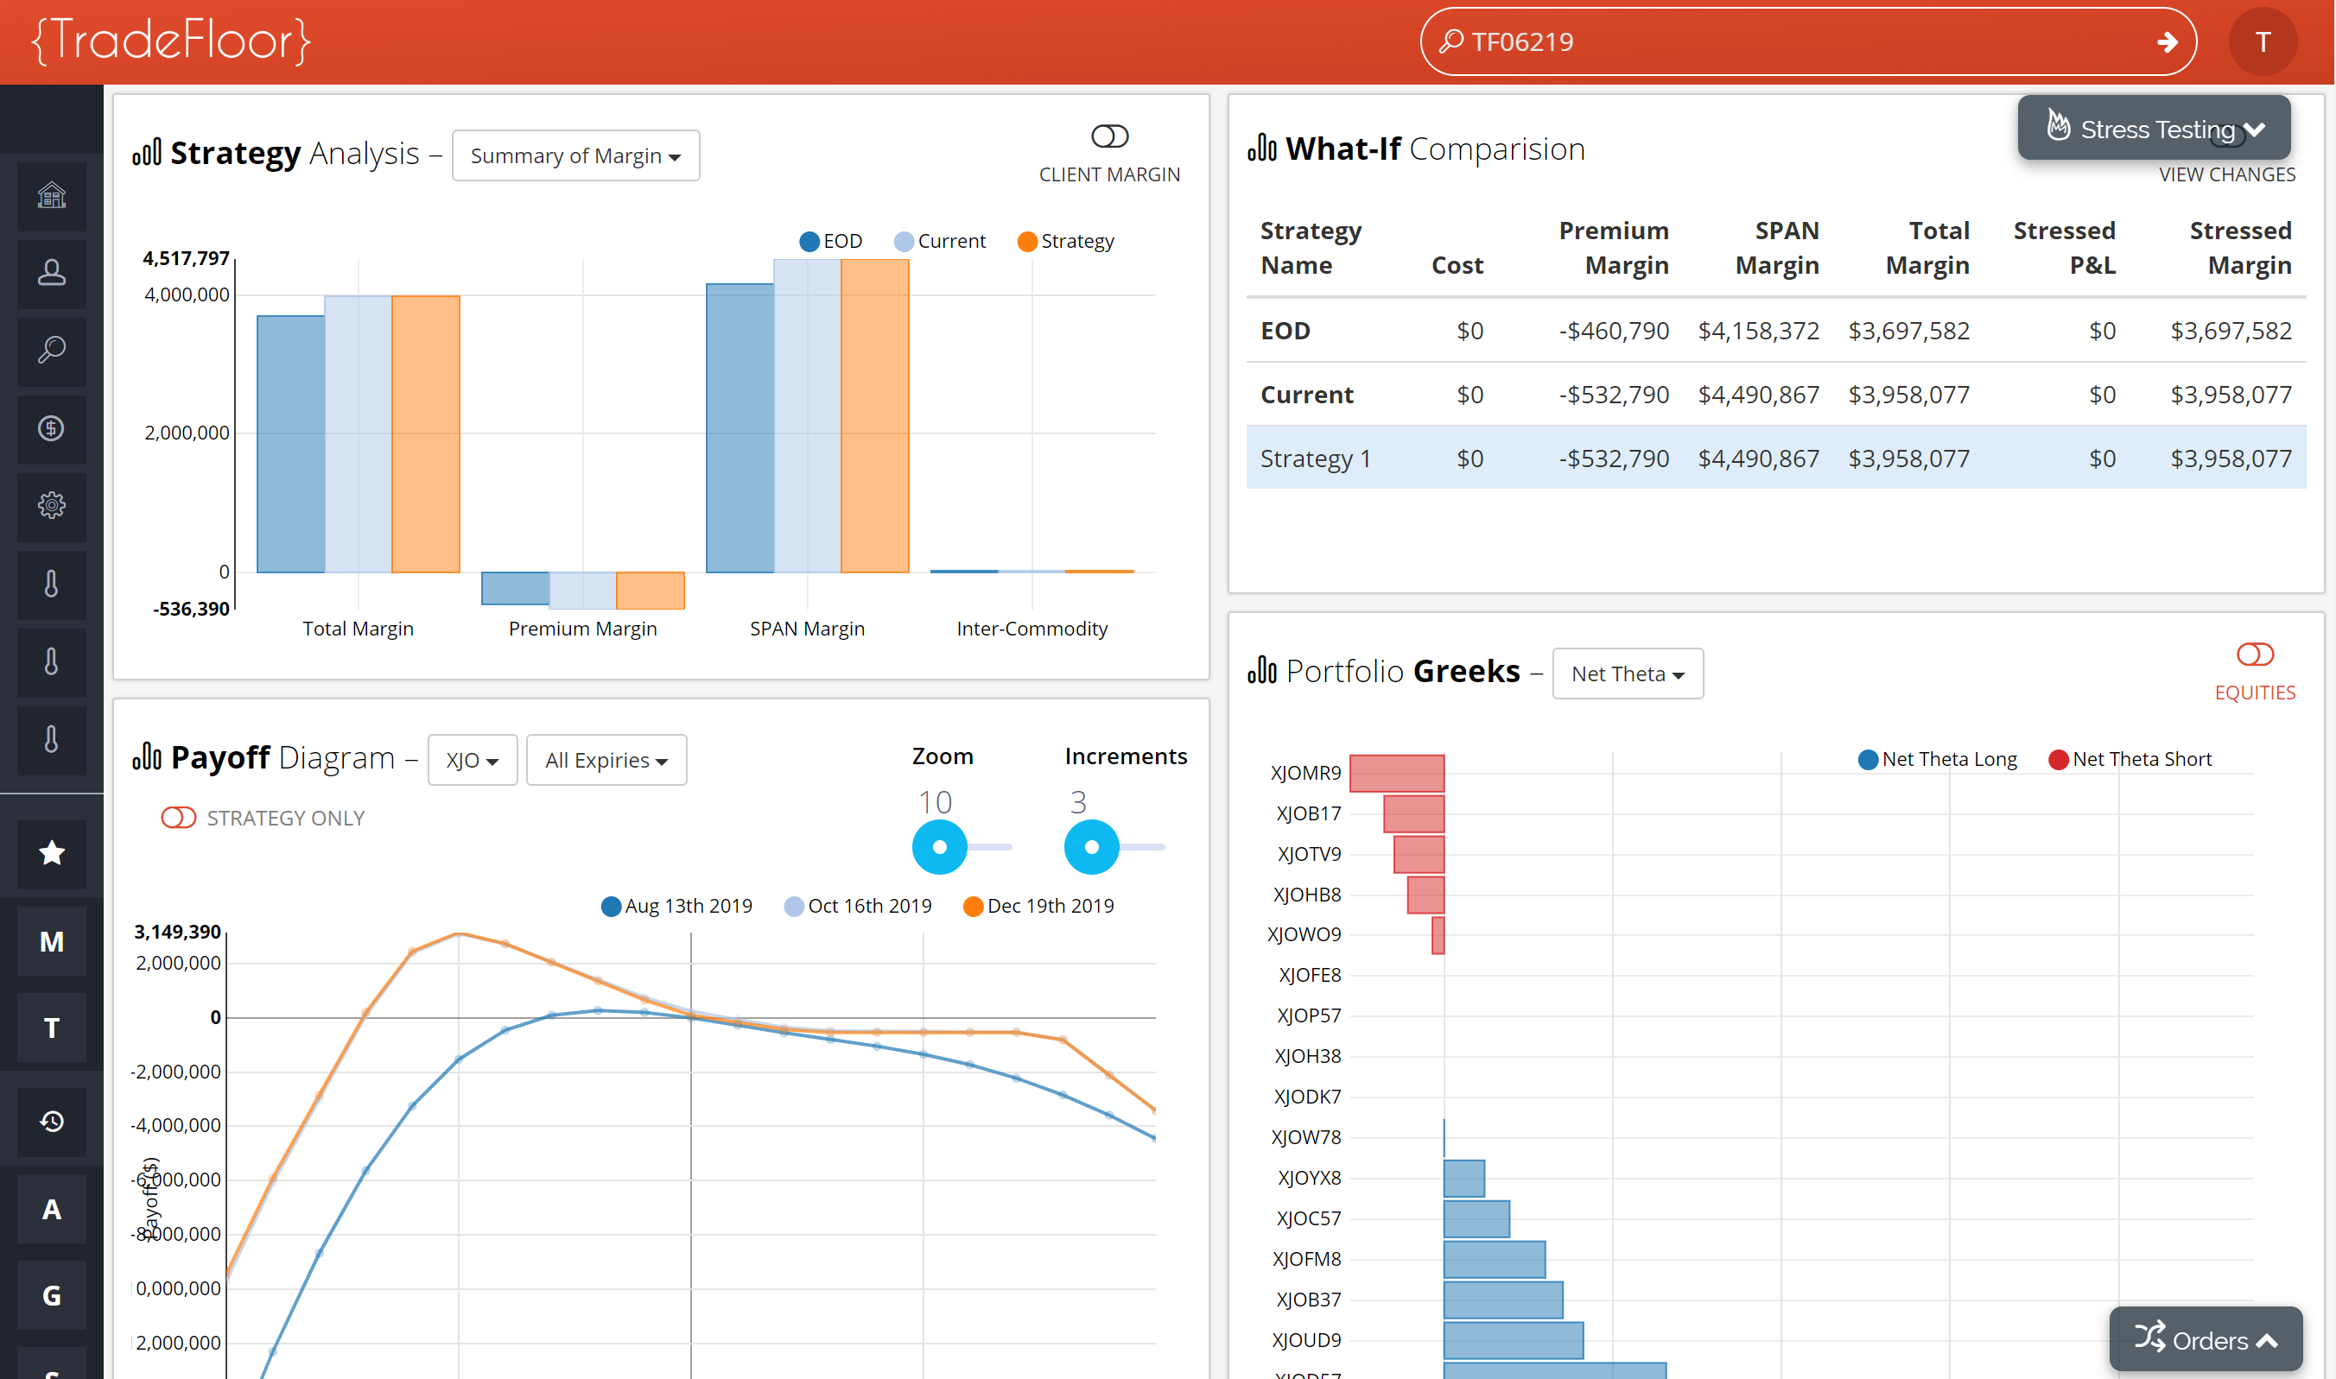Open the user profile sidebar icon
This screenshot has height=1379, width=2336.
(51, 273)
